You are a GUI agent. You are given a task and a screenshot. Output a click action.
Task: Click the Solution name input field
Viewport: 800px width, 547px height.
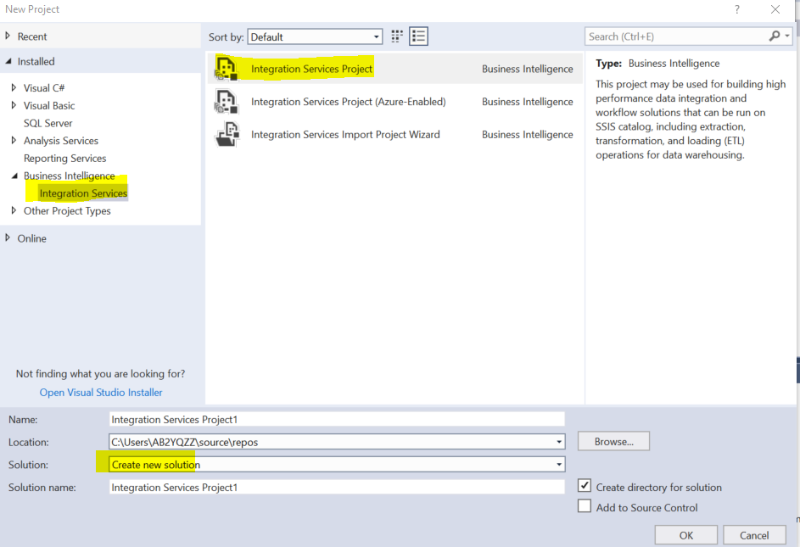click(337, 488)
